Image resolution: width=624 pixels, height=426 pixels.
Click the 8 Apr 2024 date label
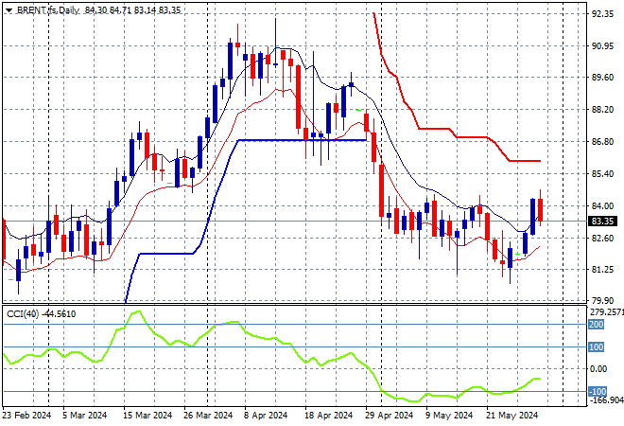tap(267, 415)
